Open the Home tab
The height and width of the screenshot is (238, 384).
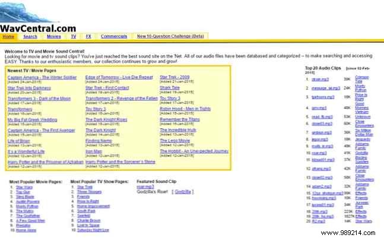click(x=8, y=36)
